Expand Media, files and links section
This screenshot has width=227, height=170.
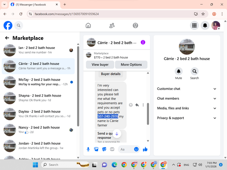pos(187,108)
